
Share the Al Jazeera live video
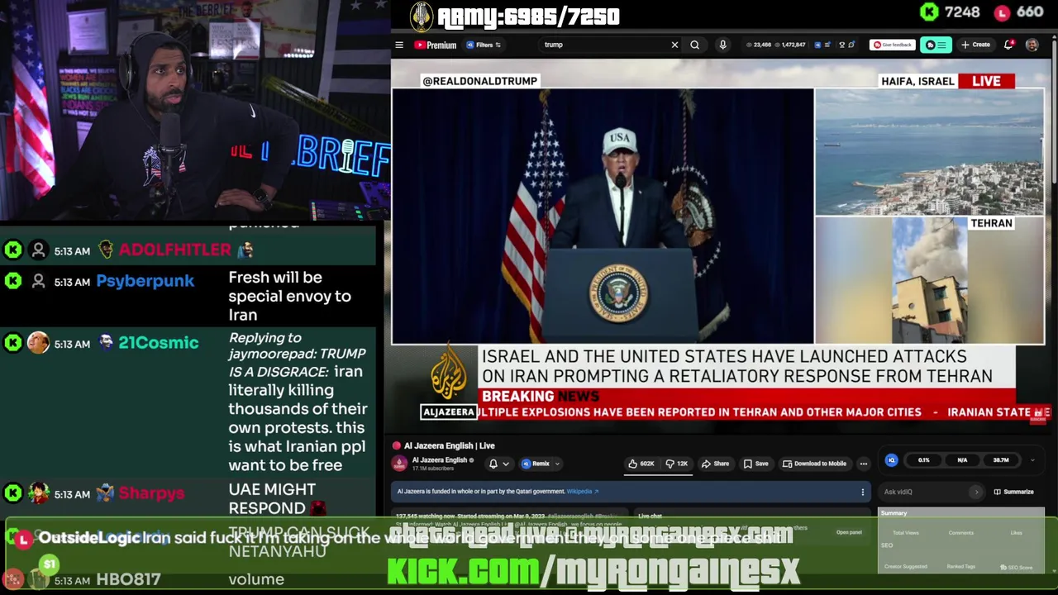716,464
